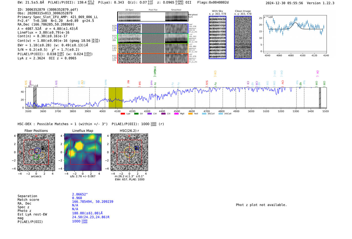Click the Est LyA rest-EW value 180.00(±61.00)Å
The image size is (352, 239).
[x=87, y=213]
